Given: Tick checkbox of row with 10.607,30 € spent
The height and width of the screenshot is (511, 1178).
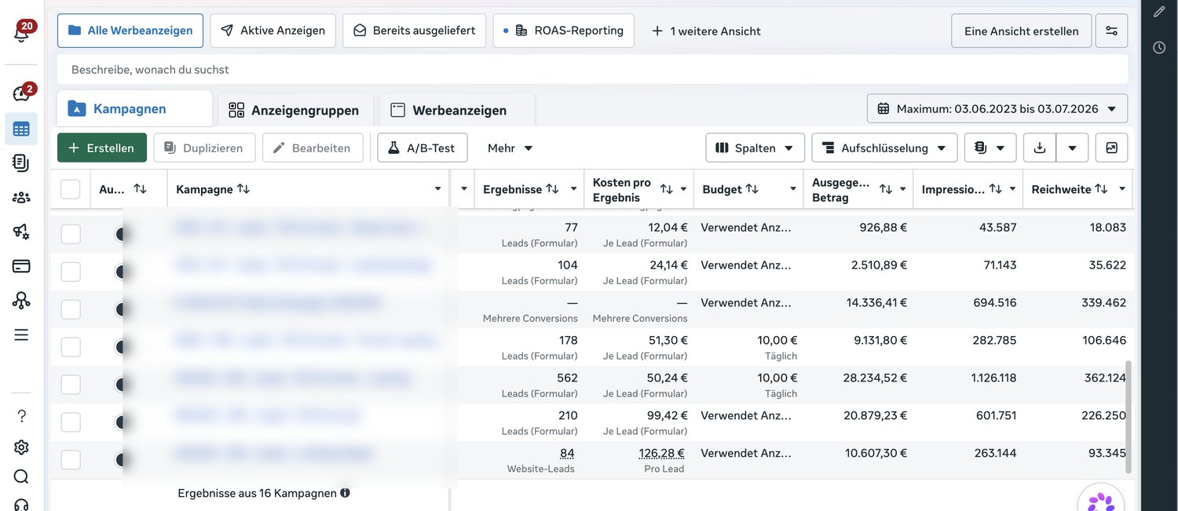Looking at the screenshot, I should [71, 460].
